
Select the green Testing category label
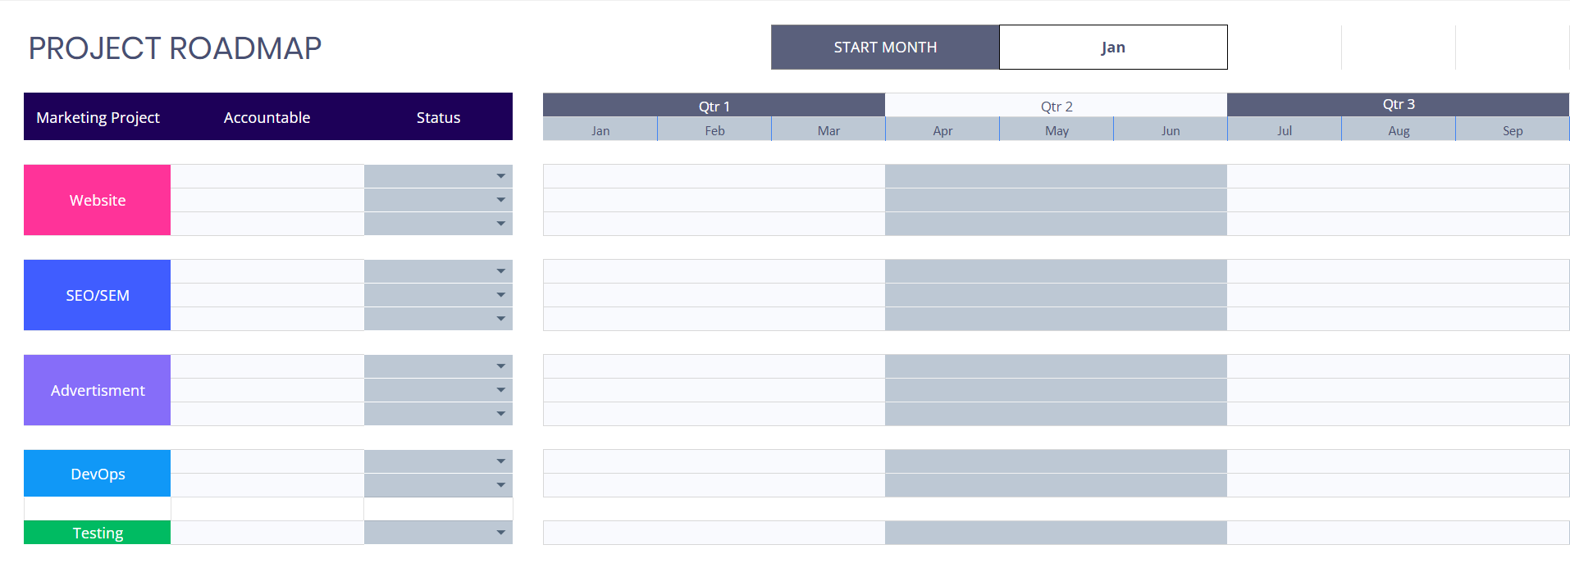pos(97,532)
